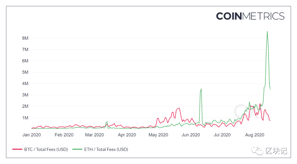Screen dimensions: 297x164
Task: Click the Mar 2020 x-axis label
Action: coord(94,135)
